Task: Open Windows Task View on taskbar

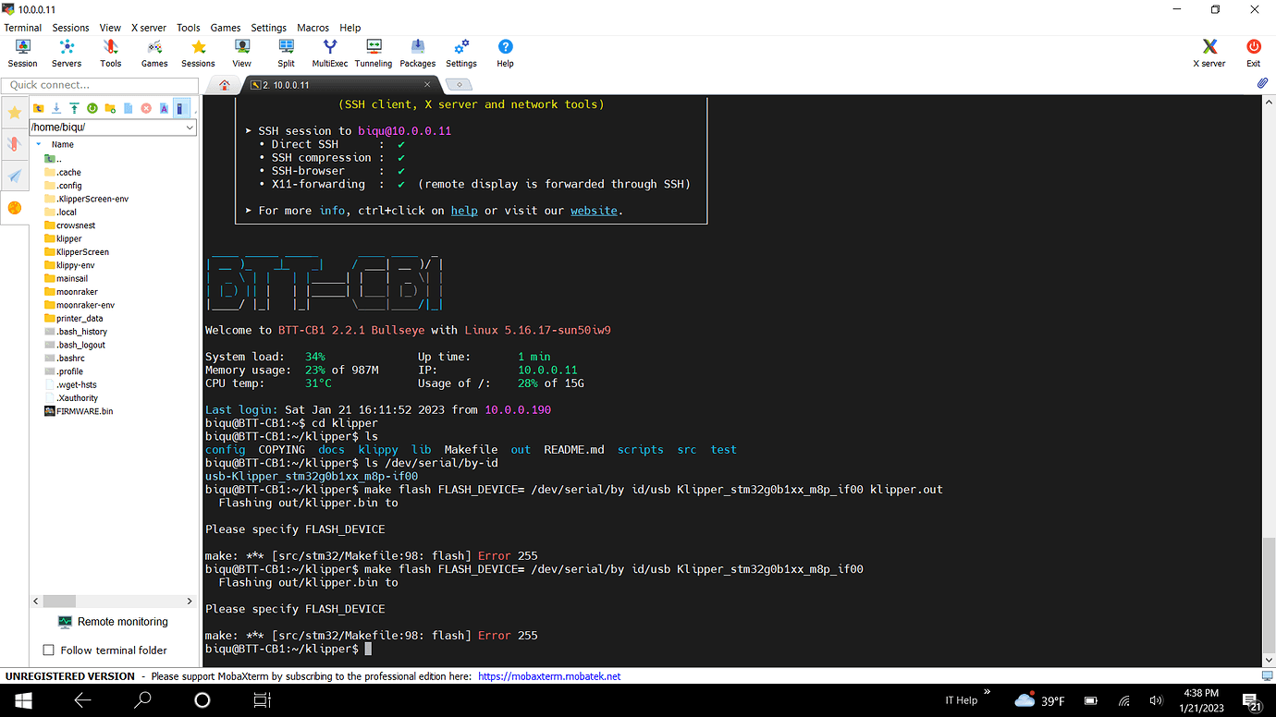Action: coord(262,700)
